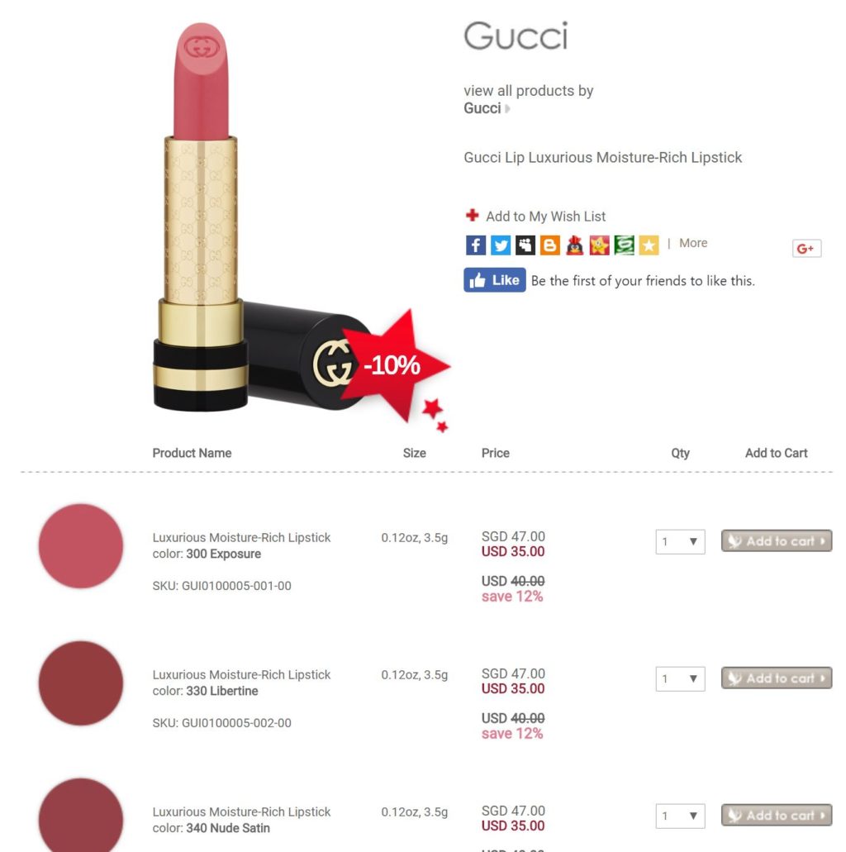Share via Twitter bird icon

(501, 245)
